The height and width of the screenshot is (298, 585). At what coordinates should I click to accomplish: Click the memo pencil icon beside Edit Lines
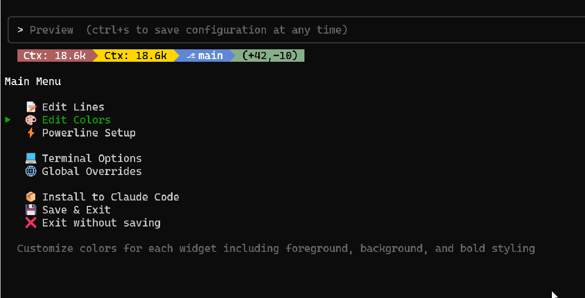31,107
